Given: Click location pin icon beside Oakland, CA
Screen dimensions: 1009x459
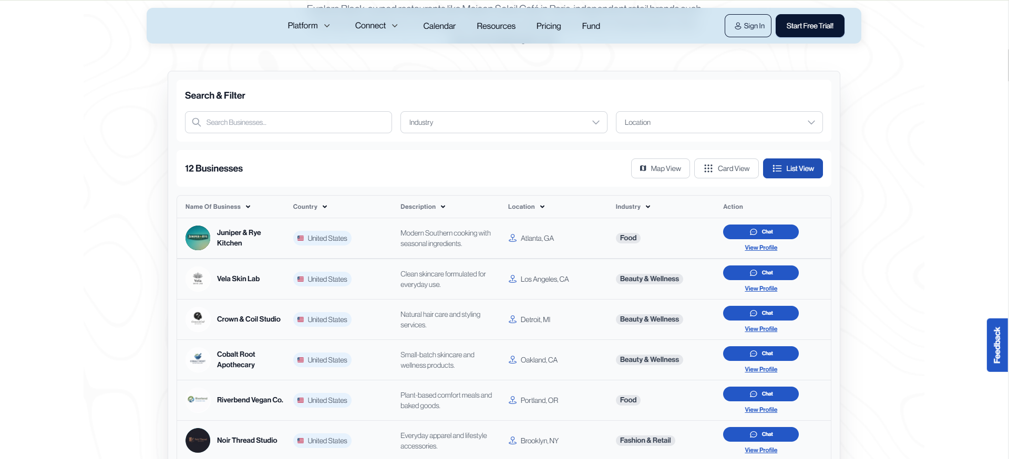Looking at the screenshot, I should [x=512, y=360].
